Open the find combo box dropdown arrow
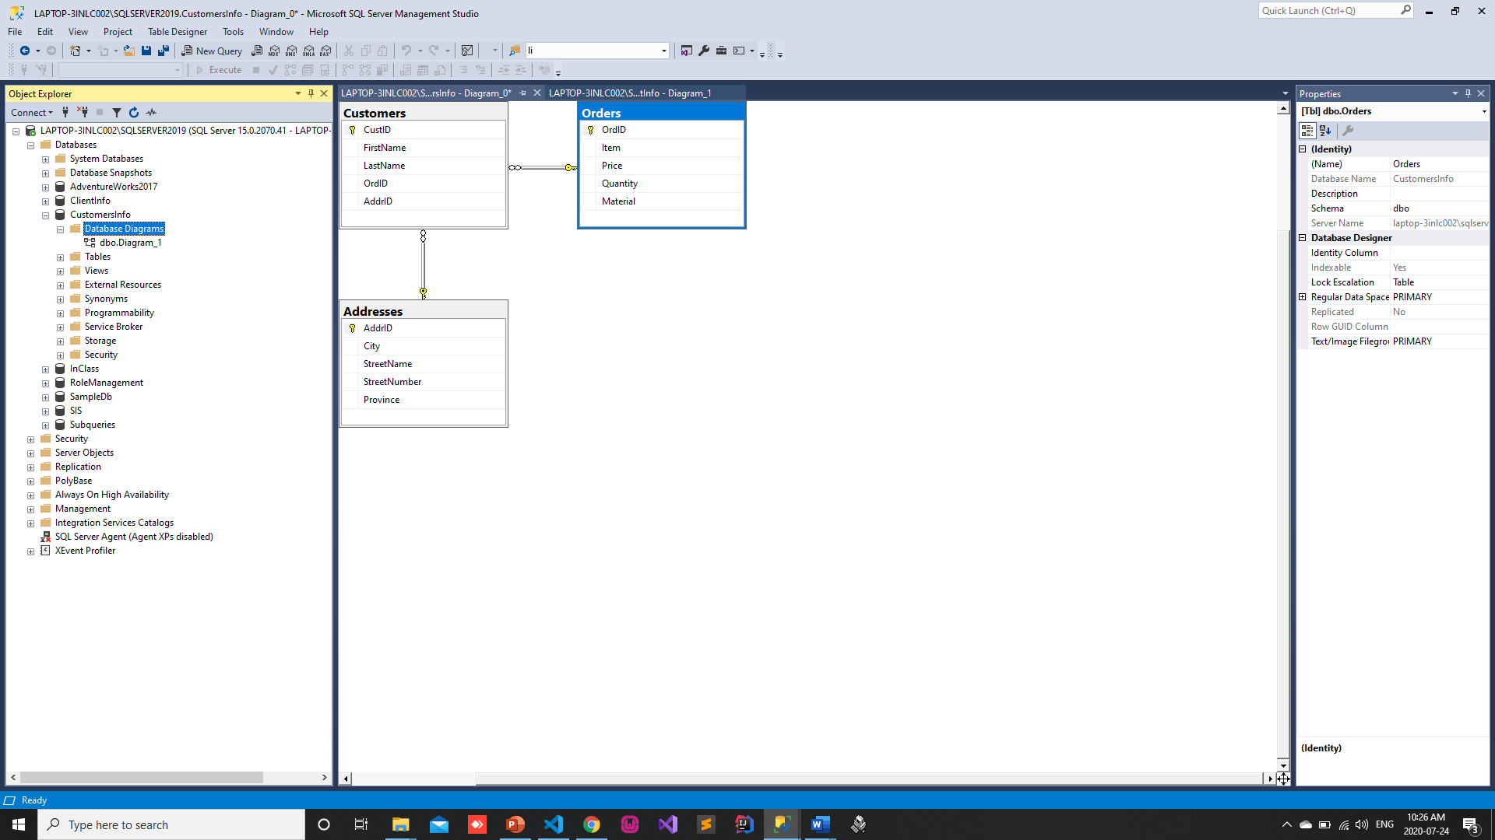The height and width of the screenshot is (840, 1495). coord(664,51)
